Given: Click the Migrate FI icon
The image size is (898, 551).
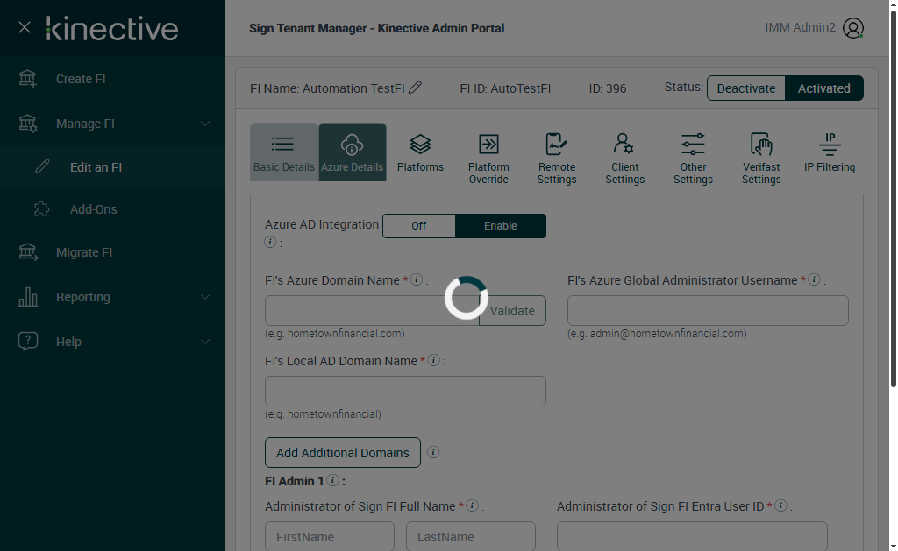Looking at the screenshot, I should pyautogui.click(x=27, y=252).
